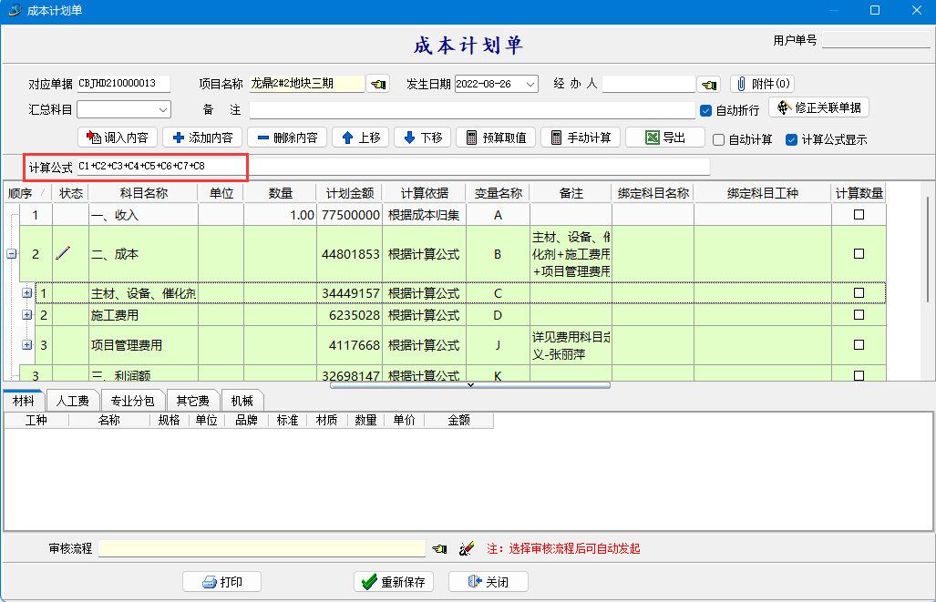Uncheck the 自动折行 checkbox
The image size is (936, 602).
tap(705, 110)
